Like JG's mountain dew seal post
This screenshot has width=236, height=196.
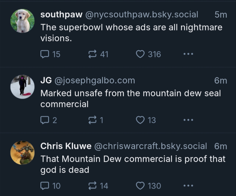(140, 120)
